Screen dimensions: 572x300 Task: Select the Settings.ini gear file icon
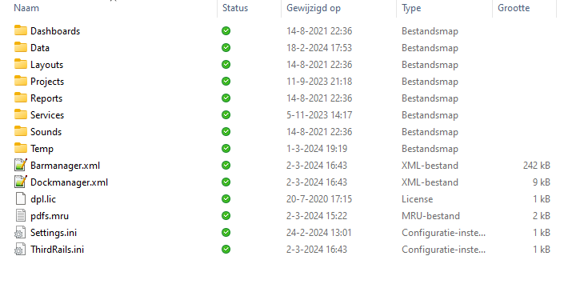click(21, 232)
